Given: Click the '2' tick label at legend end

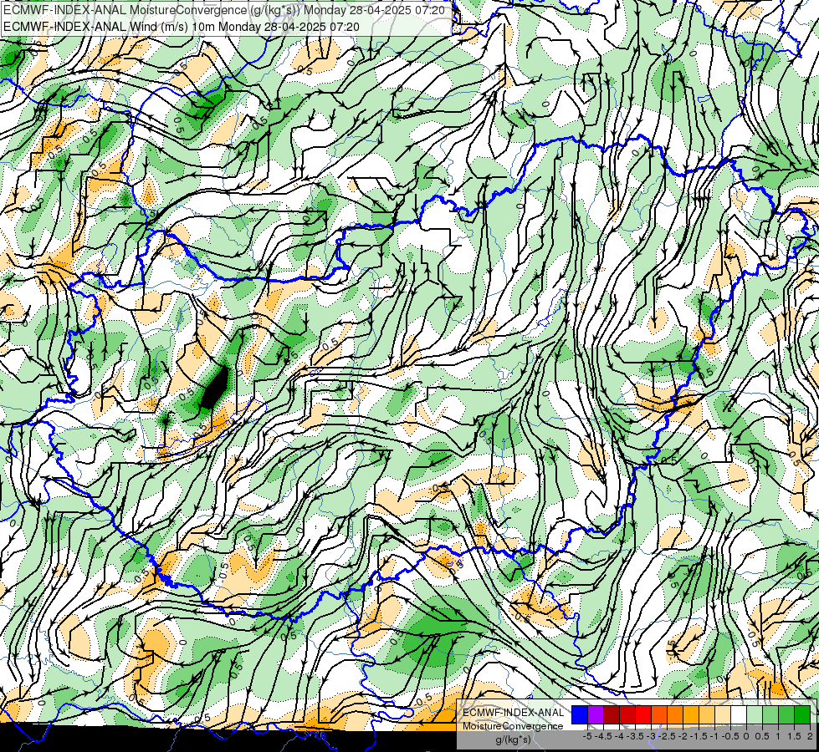Looking at the screenshot, I should click(x=810, y=736).
